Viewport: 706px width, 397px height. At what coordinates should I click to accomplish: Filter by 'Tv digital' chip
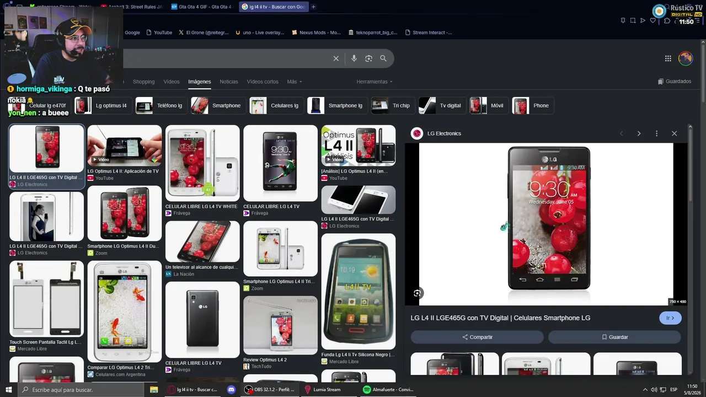442,105
